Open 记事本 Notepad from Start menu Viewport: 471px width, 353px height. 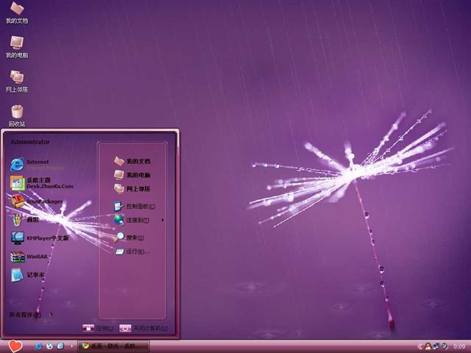28,274
